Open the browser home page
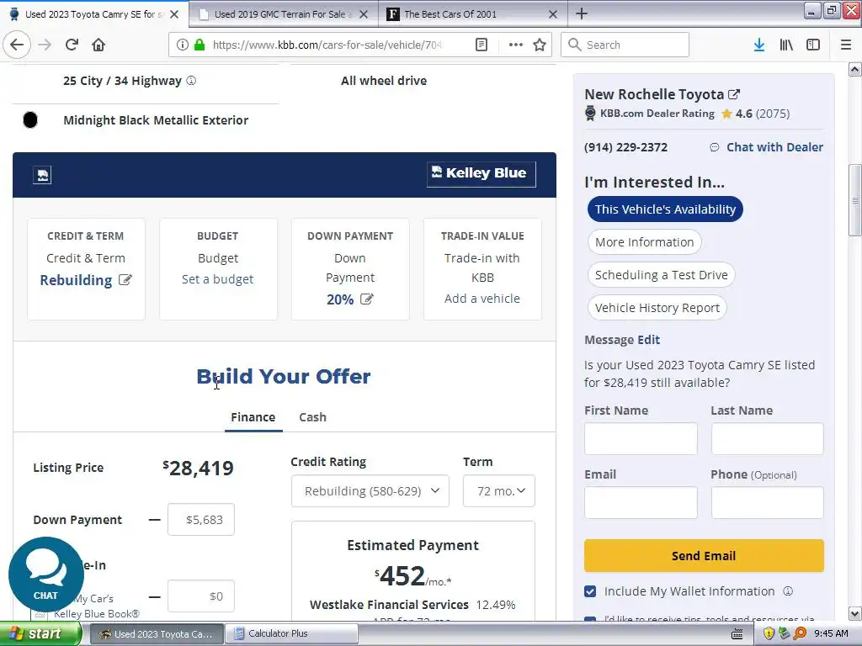This screenshot has width=862, height=646. (x=98, y=45)
